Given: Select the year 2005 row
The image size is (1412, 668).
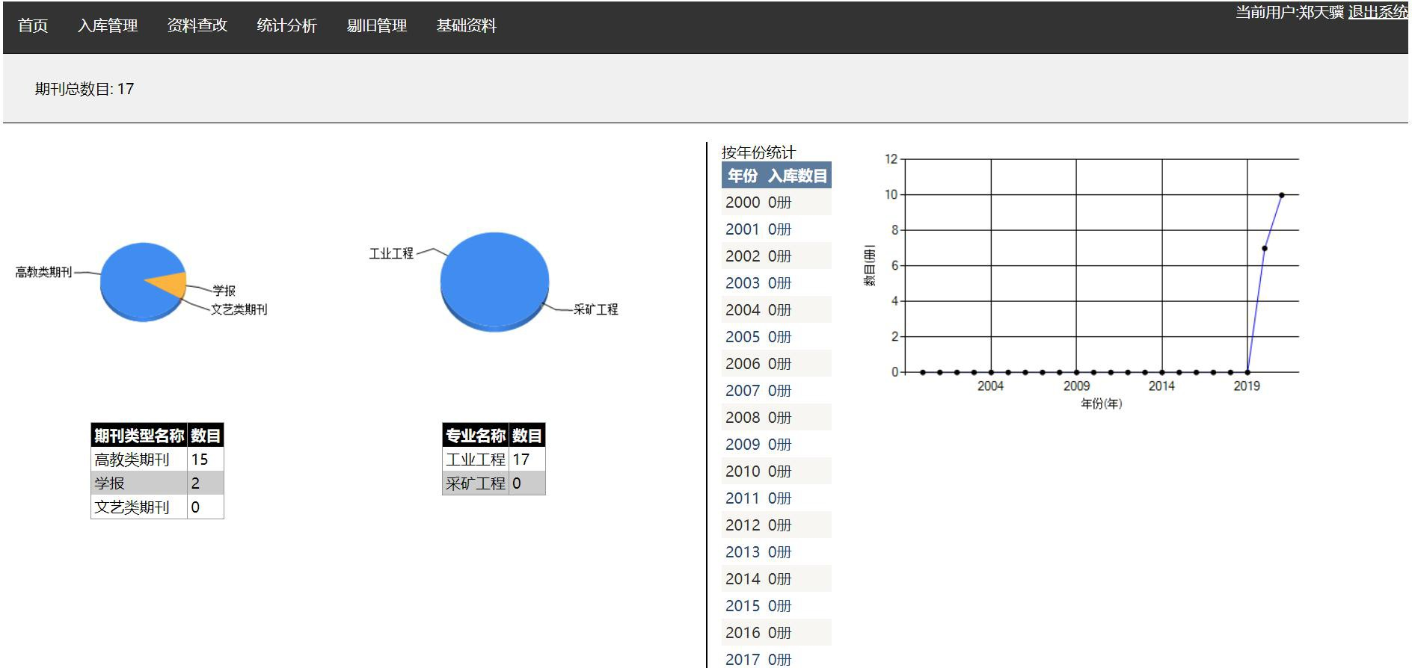Looking at the screenshot, I should [x=776, y=337].
